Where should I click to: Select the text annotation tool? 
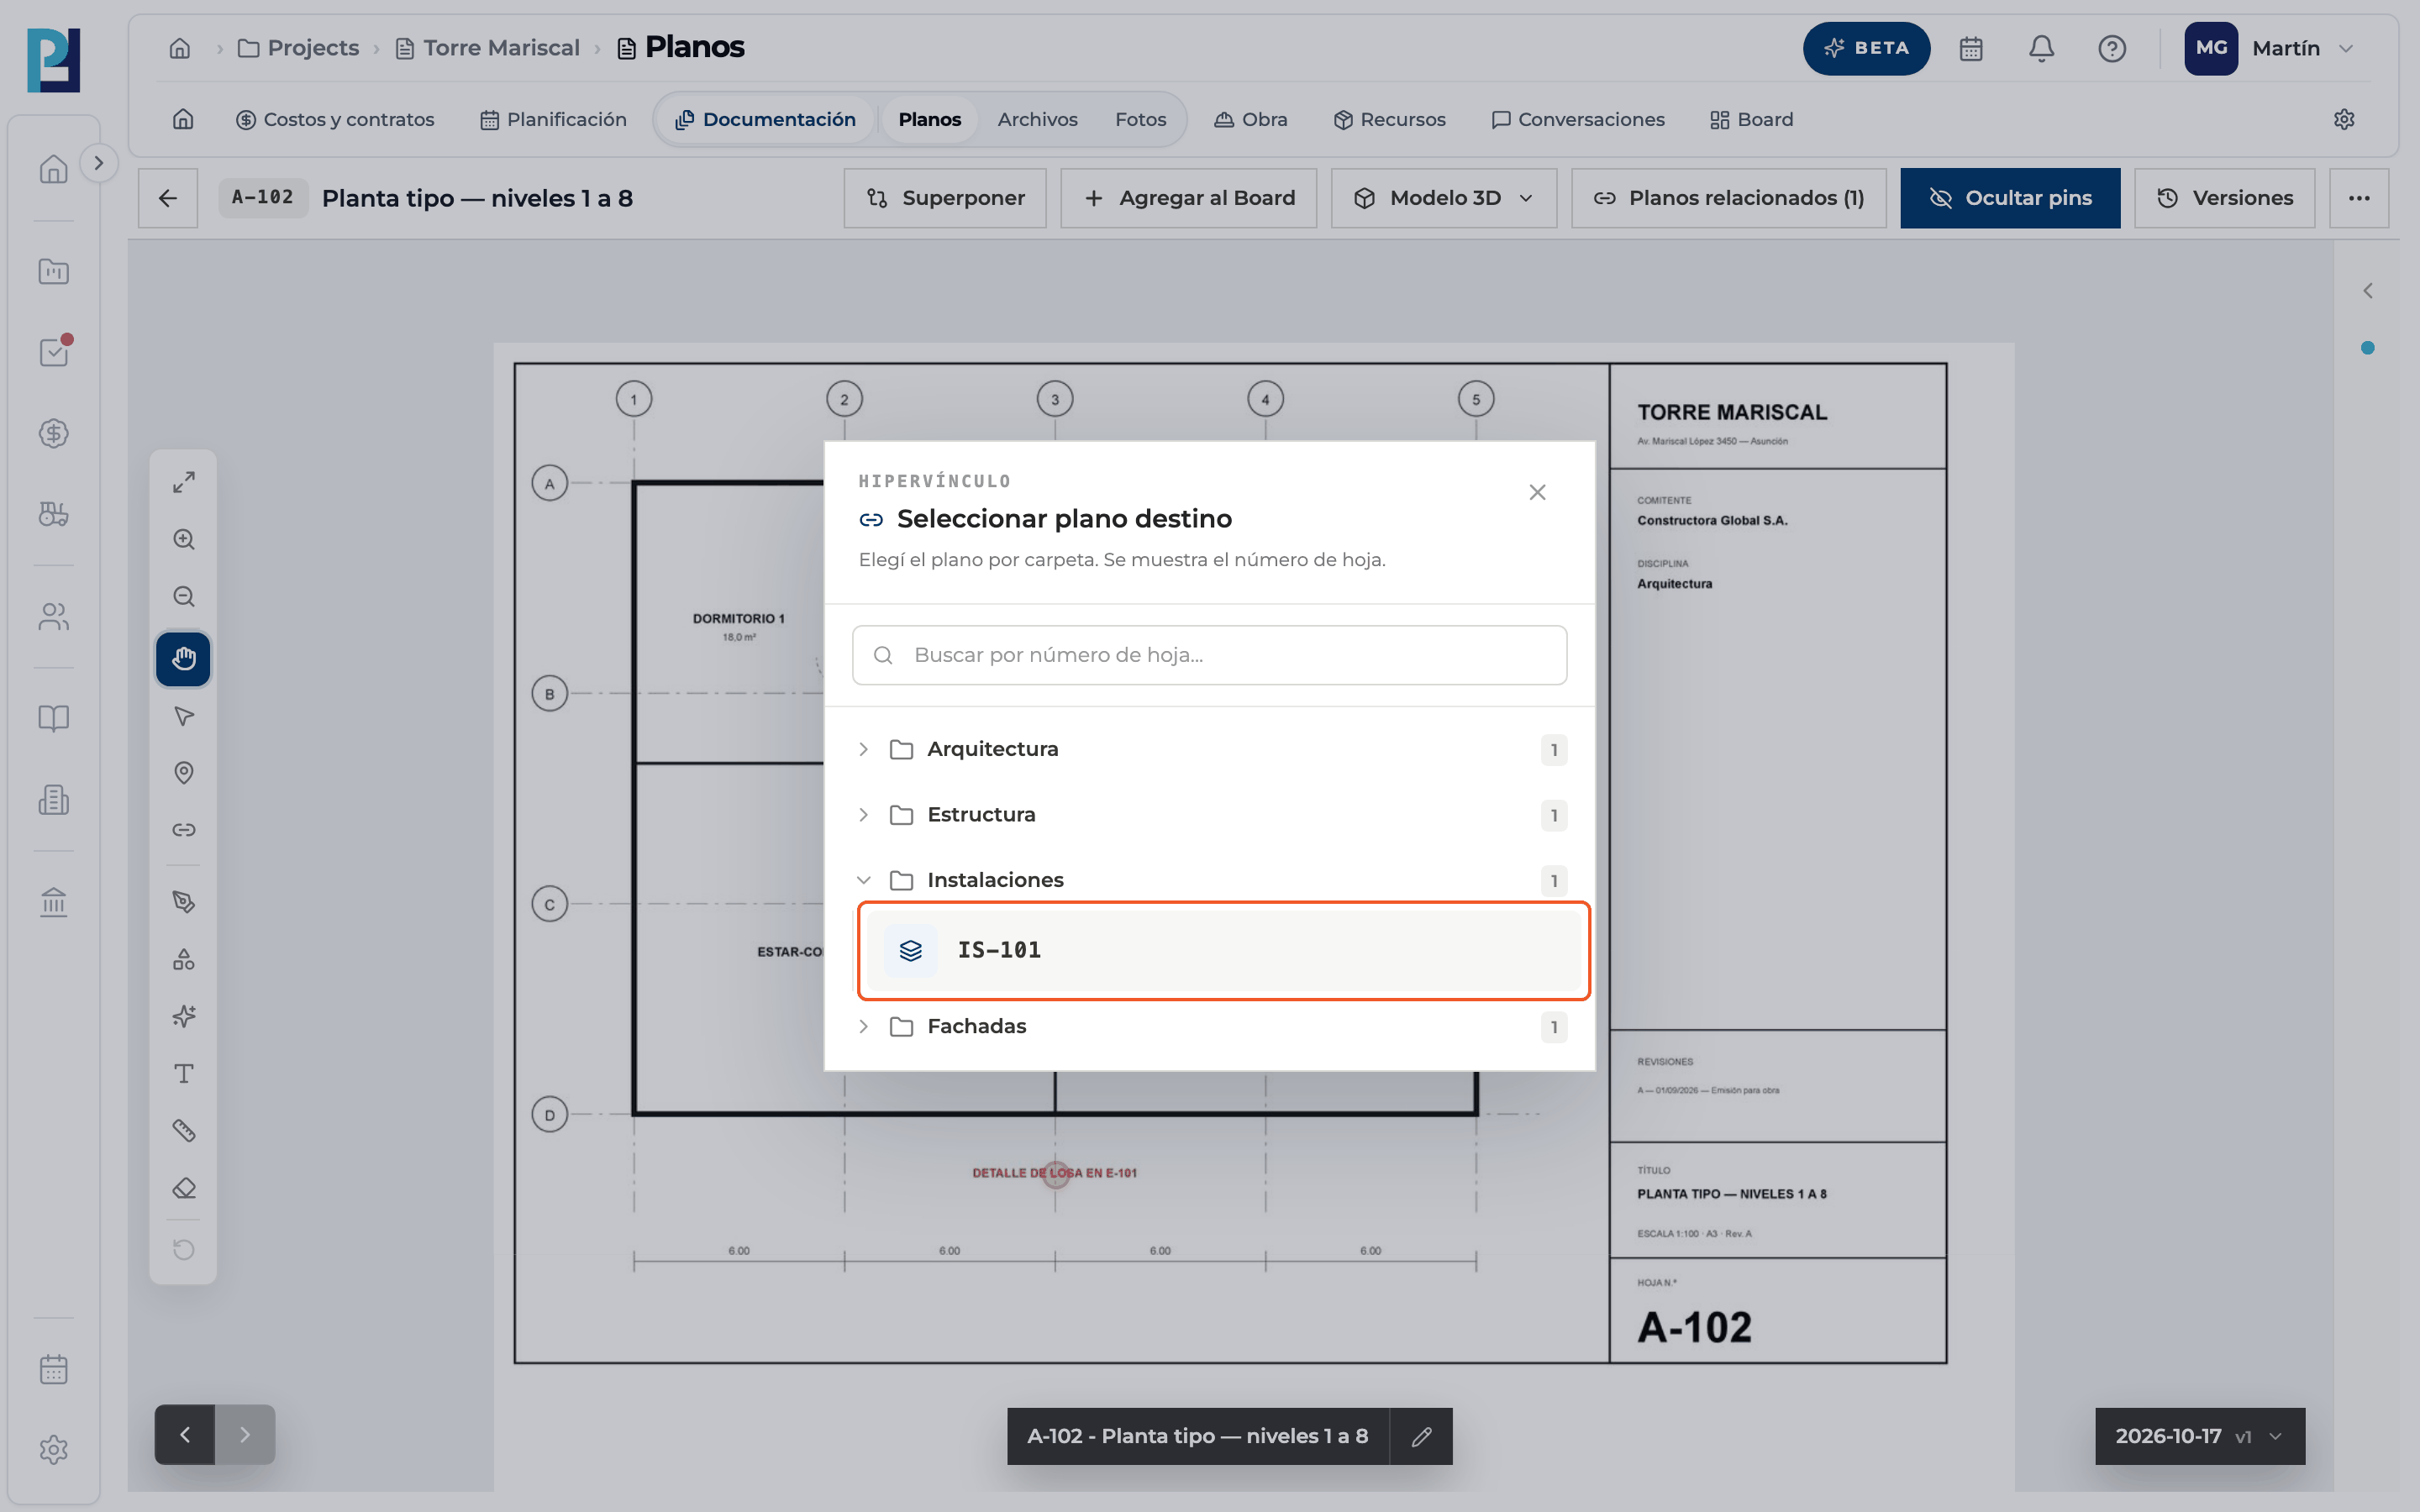pyautogui.click(x=183, y=1074)
